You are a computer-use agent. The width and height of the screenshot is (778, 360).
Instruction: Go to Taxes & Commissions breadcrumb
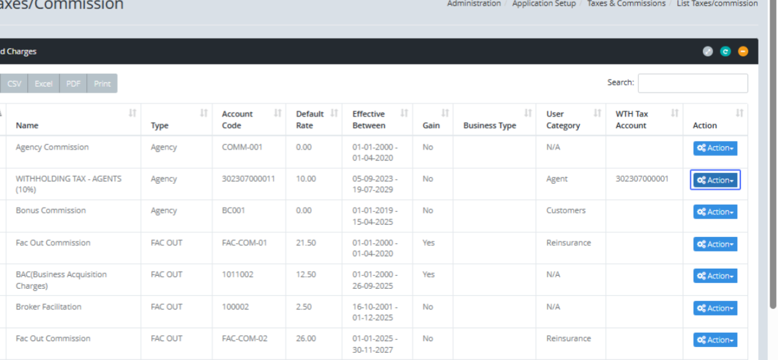(626, 4)
